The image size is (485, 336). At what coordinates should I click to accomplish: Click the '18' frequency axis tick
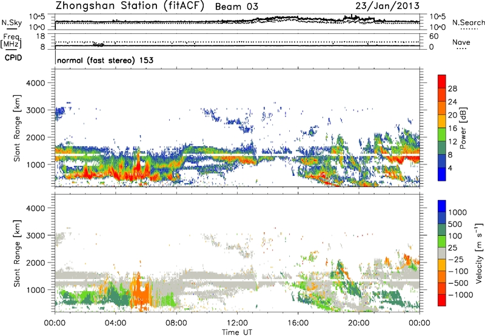coord(41,36)
